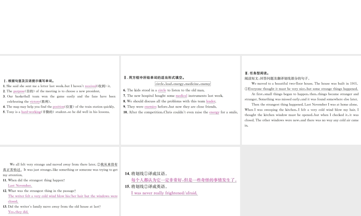
Task: Click the answer word "purpose"
Action: tap(19, 91)
